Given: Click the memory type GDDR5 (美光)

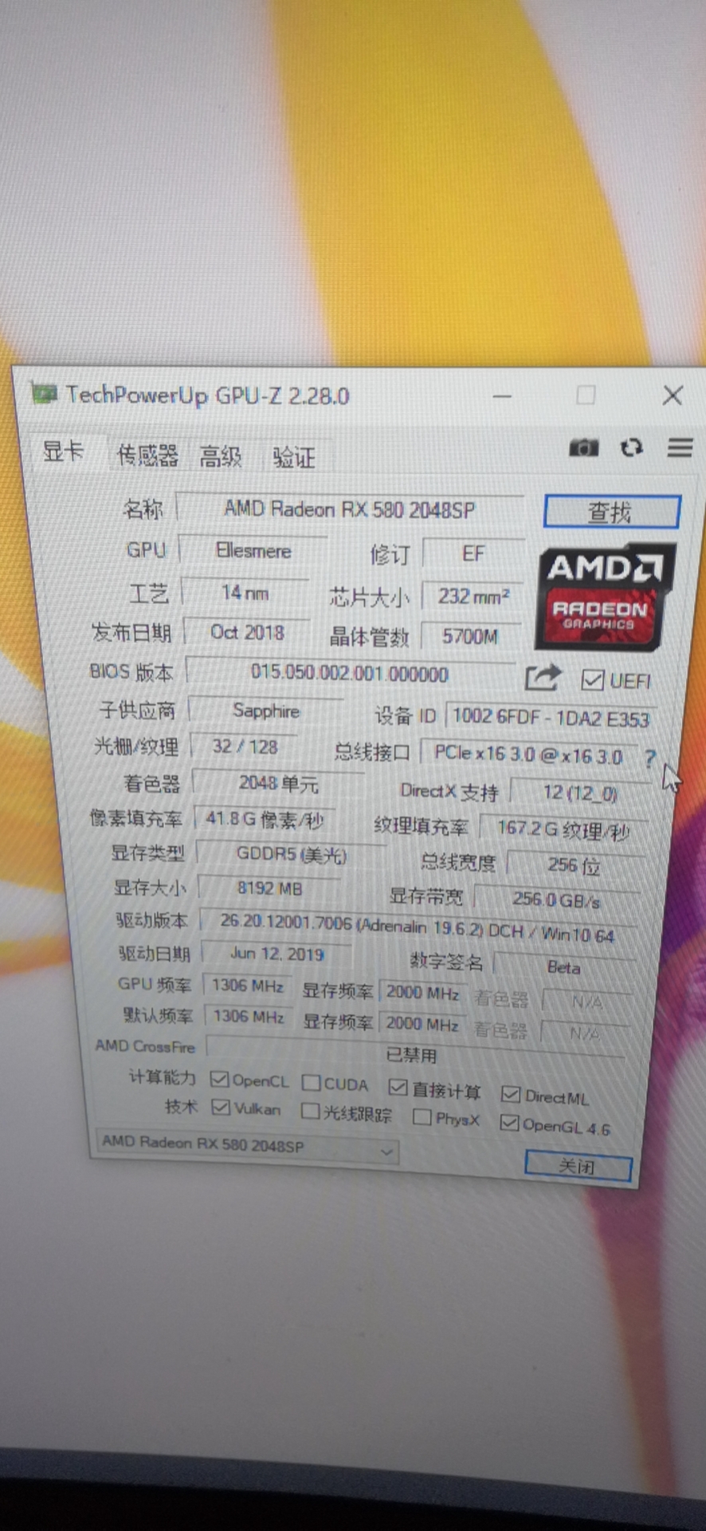Looking at the screenshot, I should point(291,855).
